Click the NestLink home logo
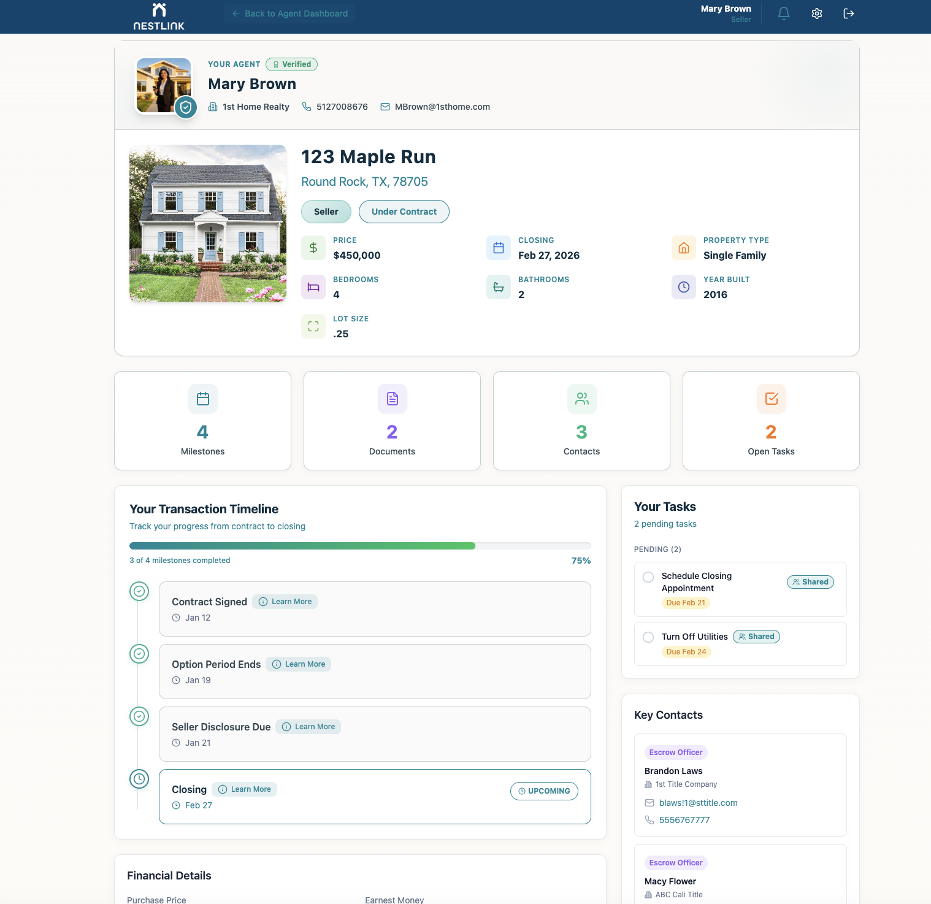 point(158,16)
